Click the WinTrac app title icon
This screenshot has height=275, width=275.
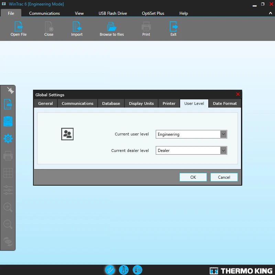(x=4, y=4)
